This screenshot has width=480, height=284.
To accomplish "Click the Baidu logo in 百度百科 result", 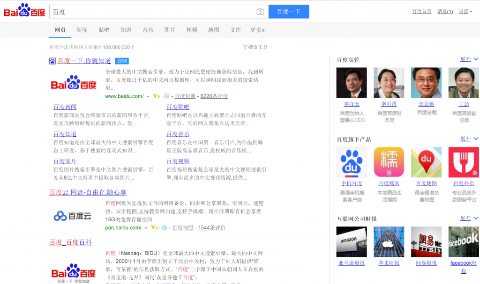I will 74,273.
